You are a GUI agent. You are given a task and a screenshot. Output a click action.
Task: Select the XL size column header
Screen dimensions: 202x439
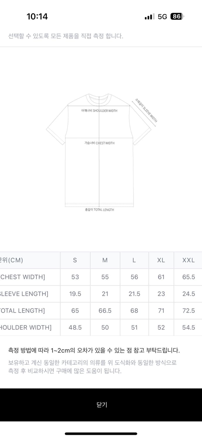click(x=161, y=260)
